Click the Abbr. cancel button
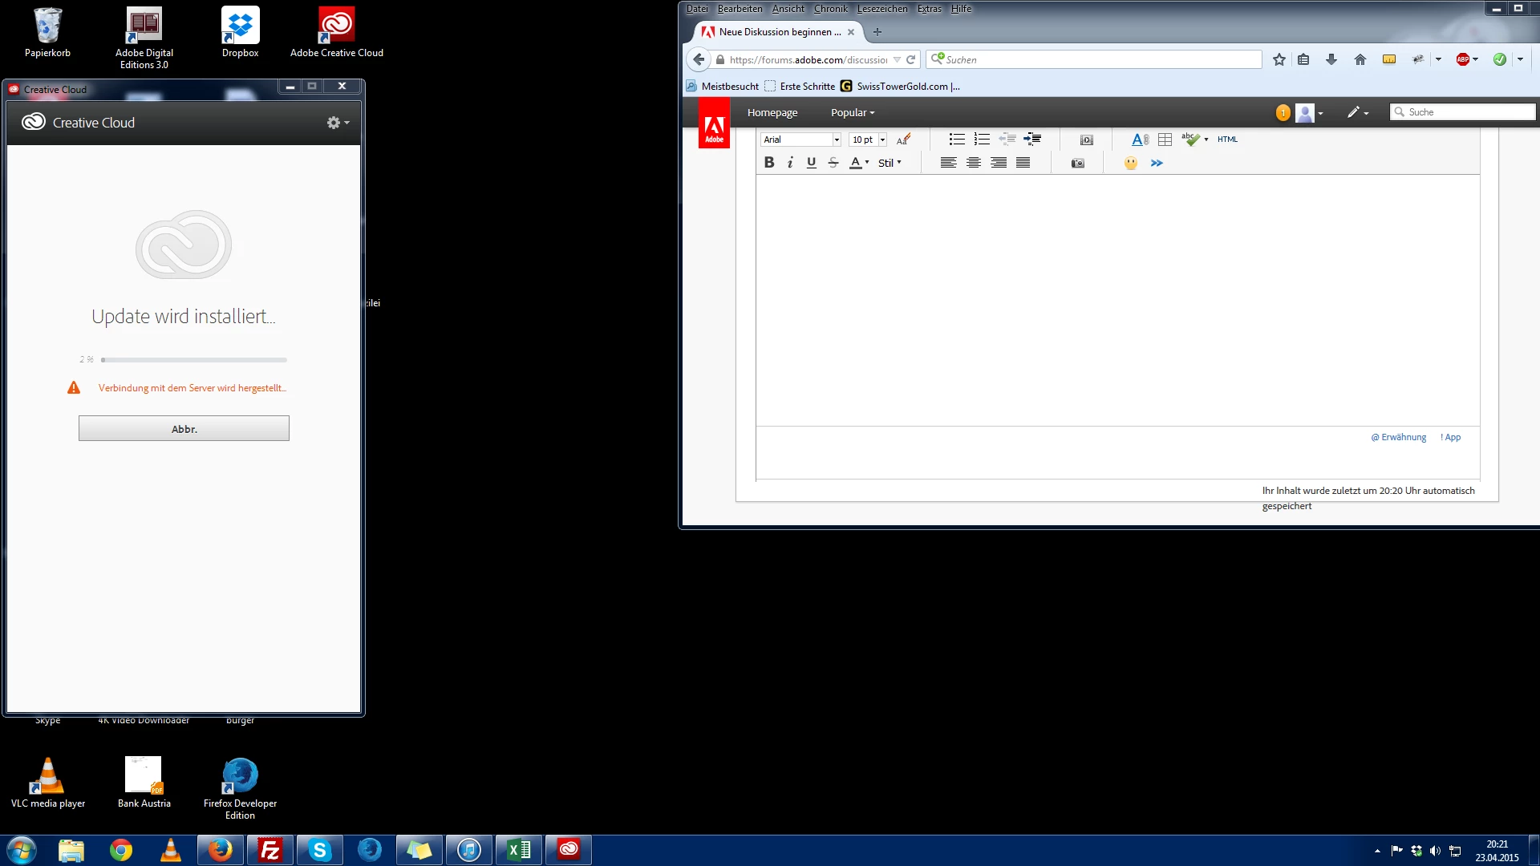The width and height of the screenshot is (1540, 866). 184,428
